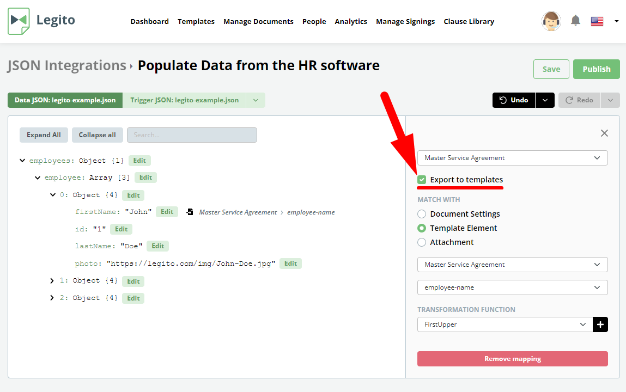Click the JSON Integrations breadcrumb

pyautogui.click(x=66, y=65)
